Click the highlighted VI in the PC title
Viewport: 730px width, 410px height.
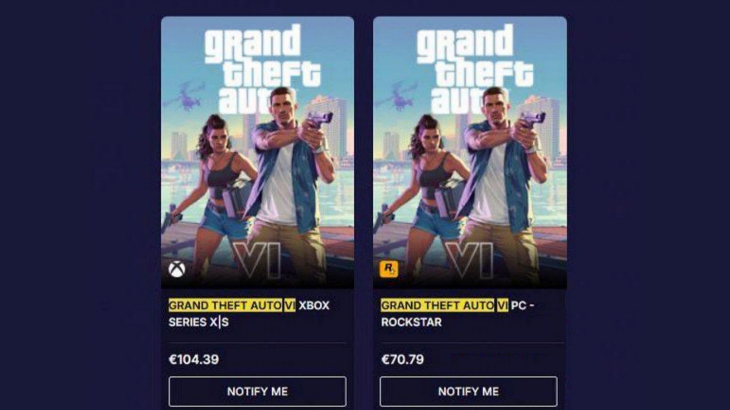click(502, 305)
